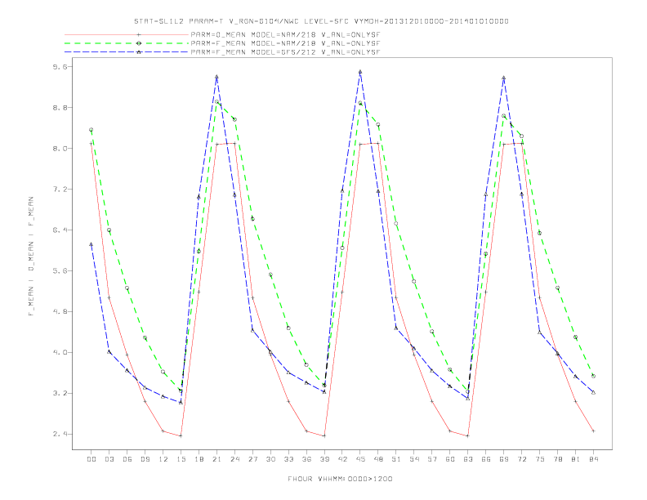The image size is (647, 500).
Task: Click the x-axis tick label 42
Action: (342, 459)
